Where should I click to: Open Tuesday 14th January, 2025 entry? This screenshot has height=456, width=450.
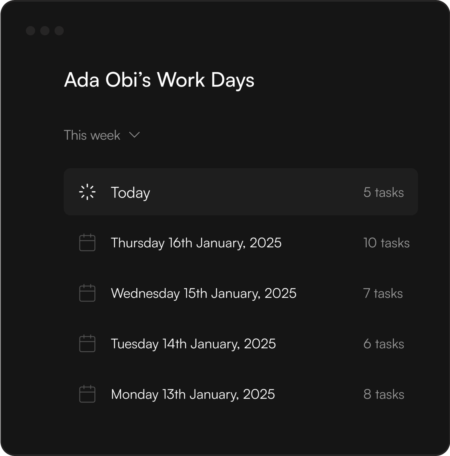click(x=193, y=344)
